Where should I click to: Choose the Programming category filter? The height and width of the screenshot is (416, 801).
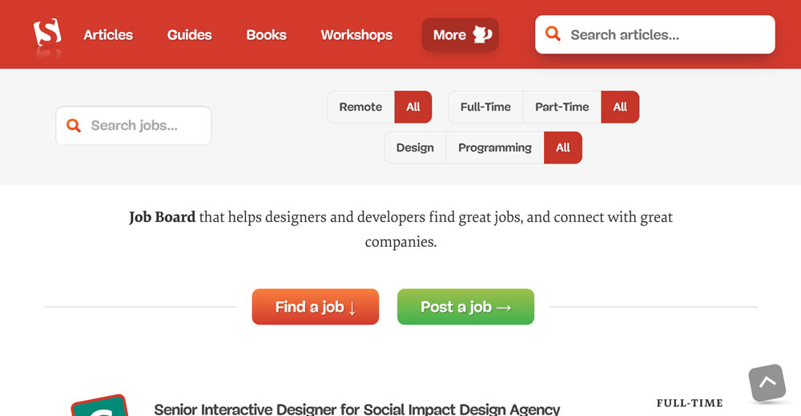pyautogui.click(x=494, y=147)
